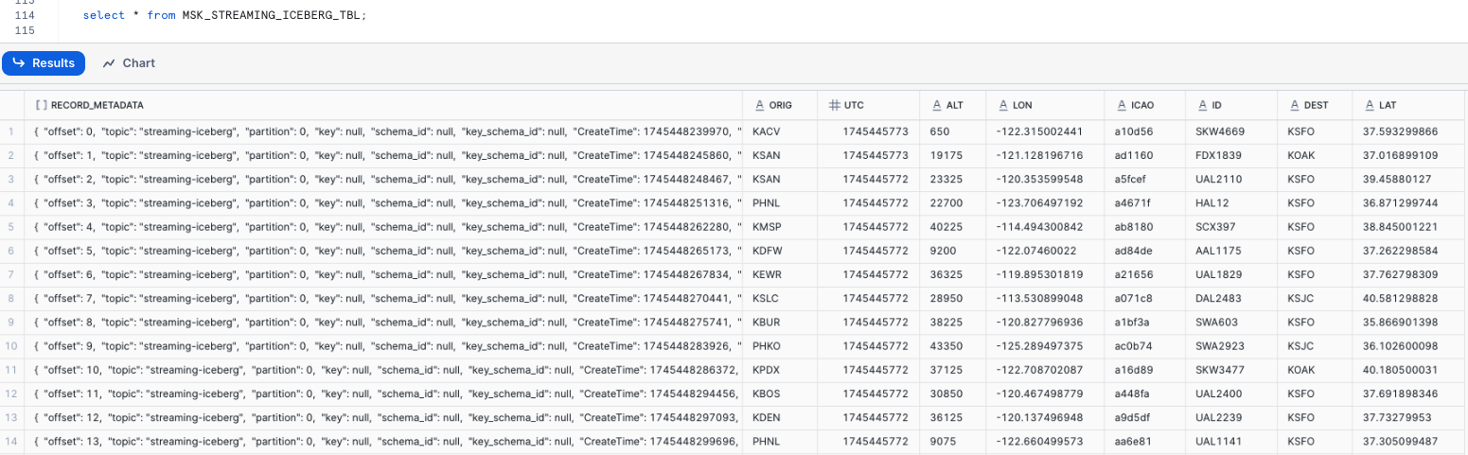Click the text type icon beside ORIG
This screenshot has height=455, width=1468.
pos(759,105)
